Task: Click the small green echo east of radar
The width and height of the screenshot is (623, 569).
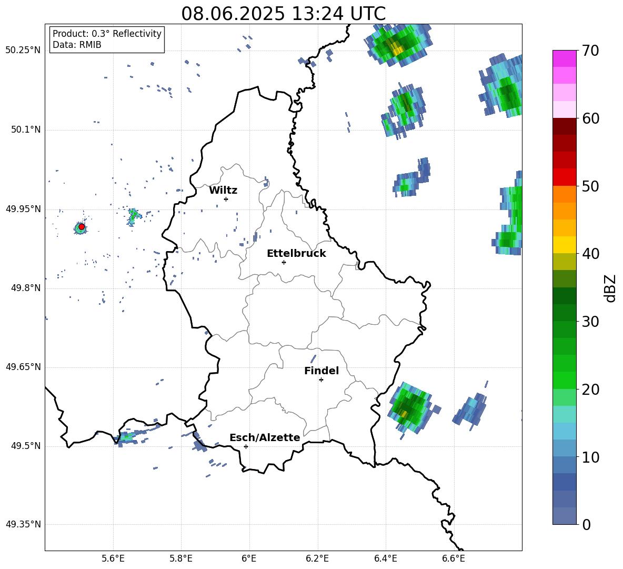Action: coord(134,217)
